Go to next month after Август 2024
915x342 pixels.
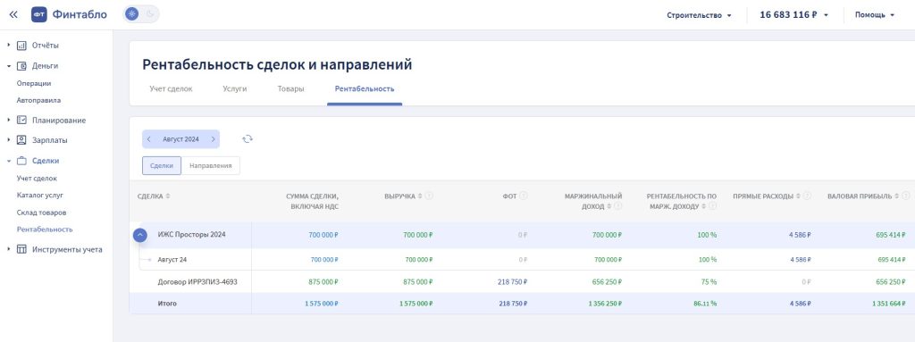click(x=213, y=139)
